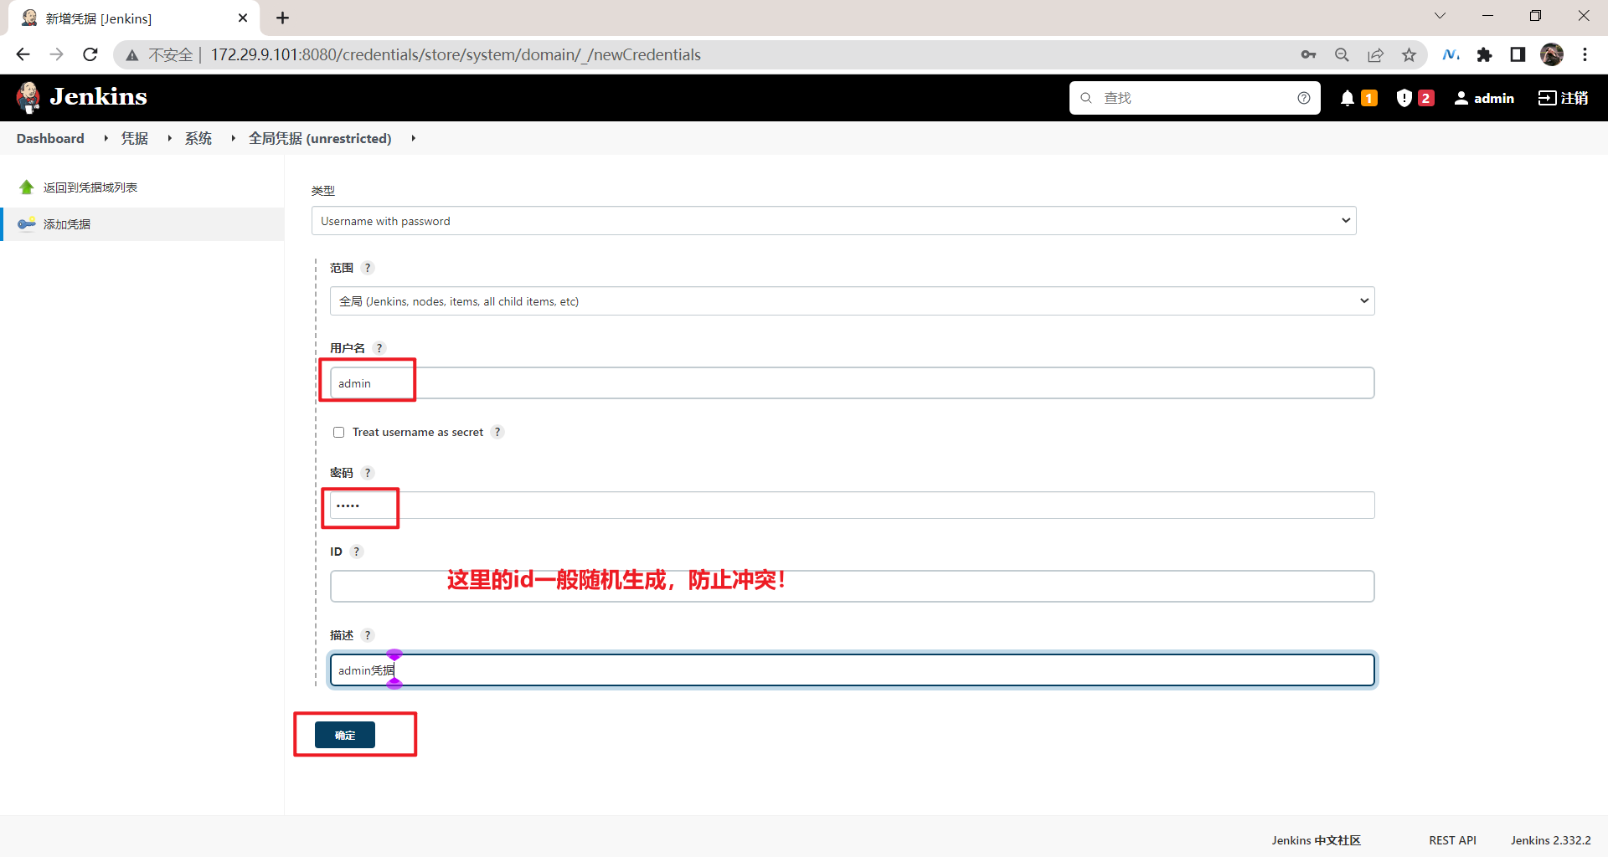Open notifications bell icon
The width and height of the screenshot is (1608, 857).
click(1348, 98)
